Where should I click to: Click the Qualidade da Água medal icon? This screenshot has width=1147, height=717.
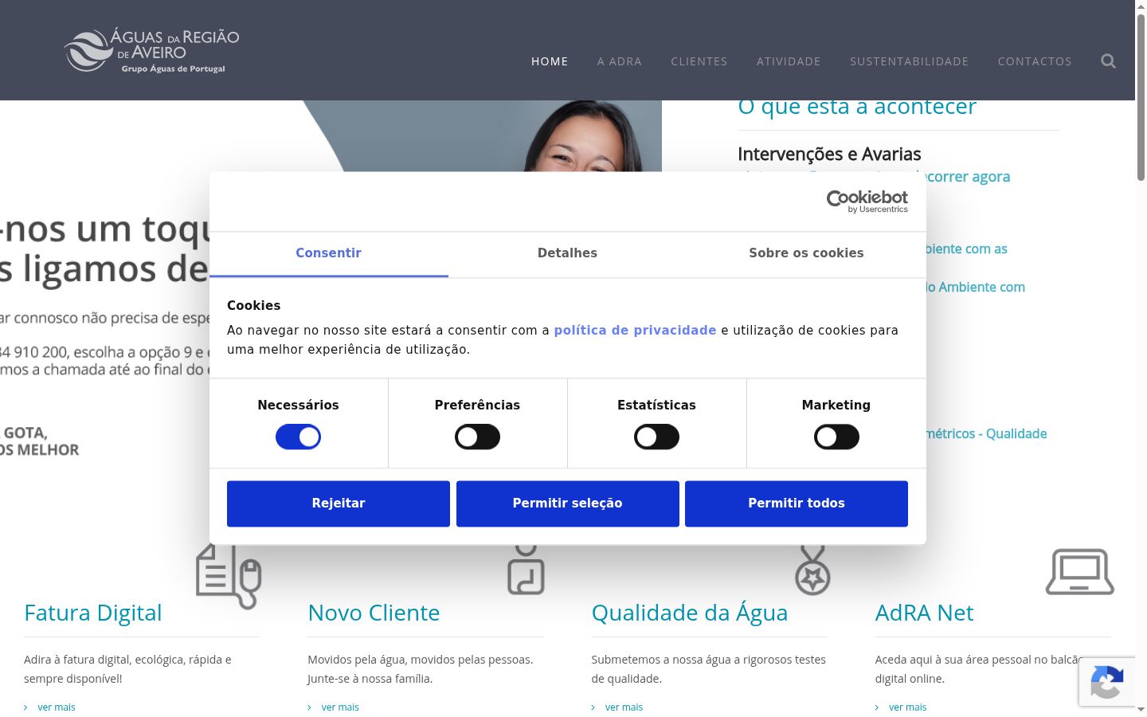pyautogui.click(x=812, y=570)
